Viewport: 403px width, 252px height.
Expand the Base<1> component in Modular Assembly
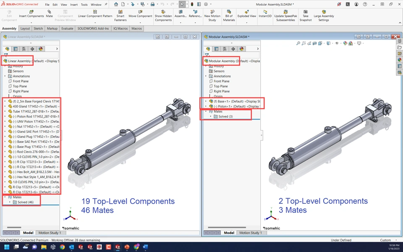tap(206, 101)
